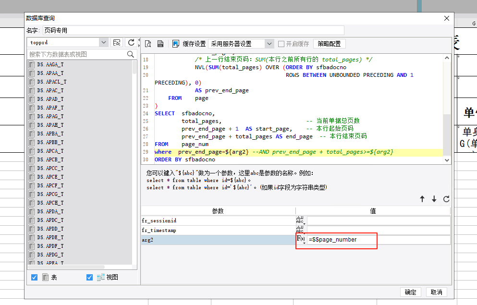Click the arg2 value field =$$page_number
This screenshot has height=305, width=477.
[x=379, y=240]
